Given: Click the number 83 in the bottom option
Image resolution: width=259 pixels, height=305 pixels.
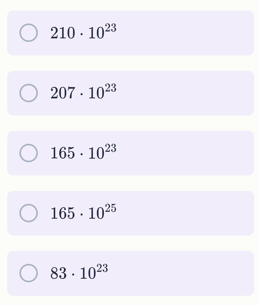Looking at the screenshot, I should coord(59,273).
